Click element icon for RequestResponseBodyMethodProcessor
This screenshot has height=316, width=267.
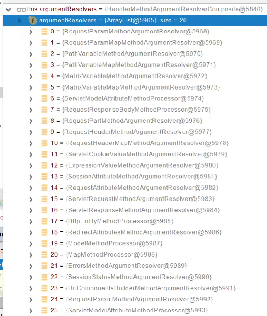(44, 110)
